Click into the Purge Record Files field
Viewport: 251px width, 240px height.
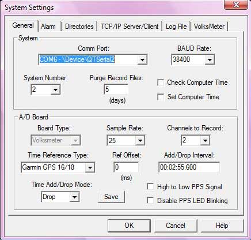point(116,89)
